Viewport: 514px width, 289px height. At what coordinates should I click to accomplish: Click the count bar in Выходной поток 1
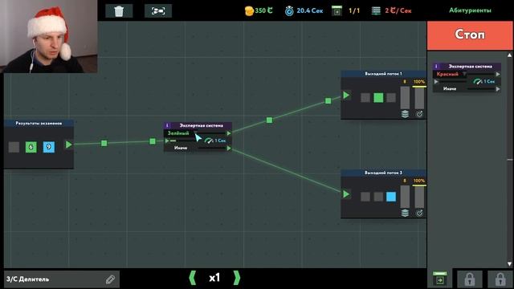(x=405, y=98)
